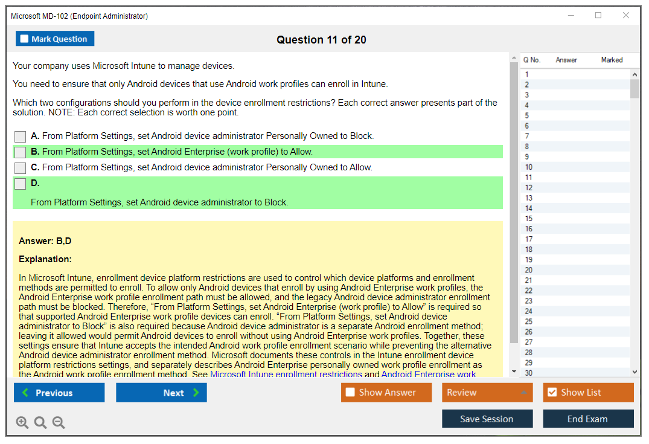Select question 18 in the list
Viewport: 649px width, 444px height.
click(x=575, y=249)
